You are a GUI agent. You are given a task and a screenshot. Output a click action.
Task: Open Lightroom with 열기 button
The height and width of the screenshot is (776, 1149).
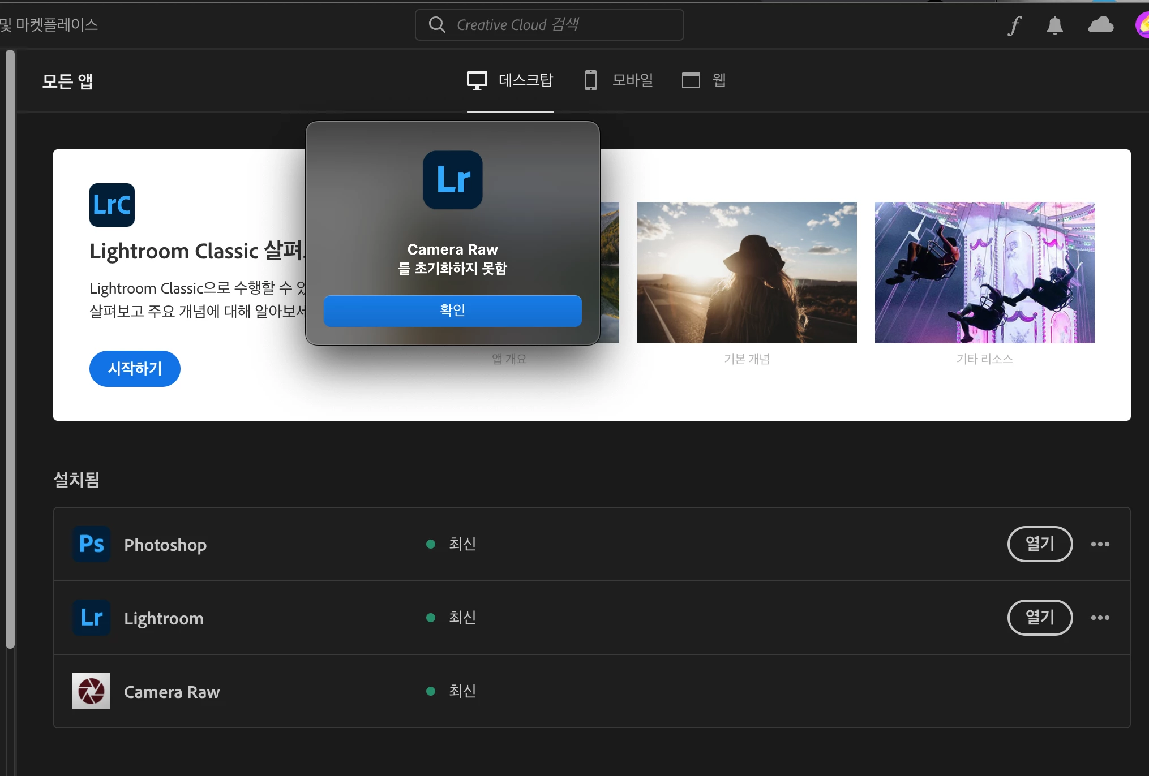(1040, 618)
